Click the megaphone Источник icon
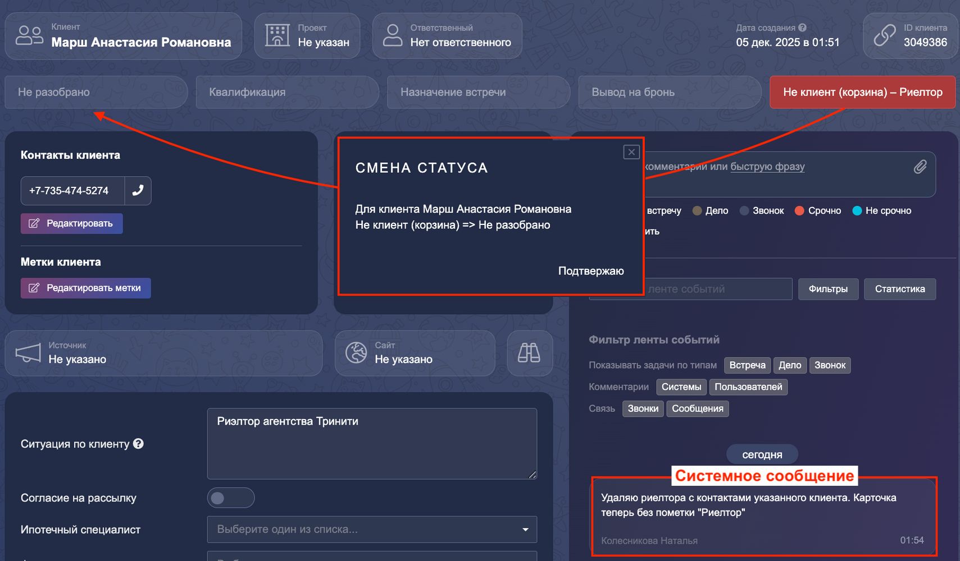 click(28, 353)
